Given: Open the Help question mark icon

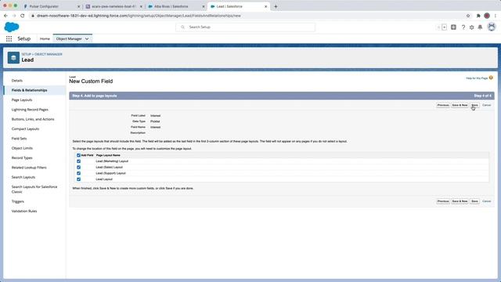Looking at the screenshot, I should (463, 27).
